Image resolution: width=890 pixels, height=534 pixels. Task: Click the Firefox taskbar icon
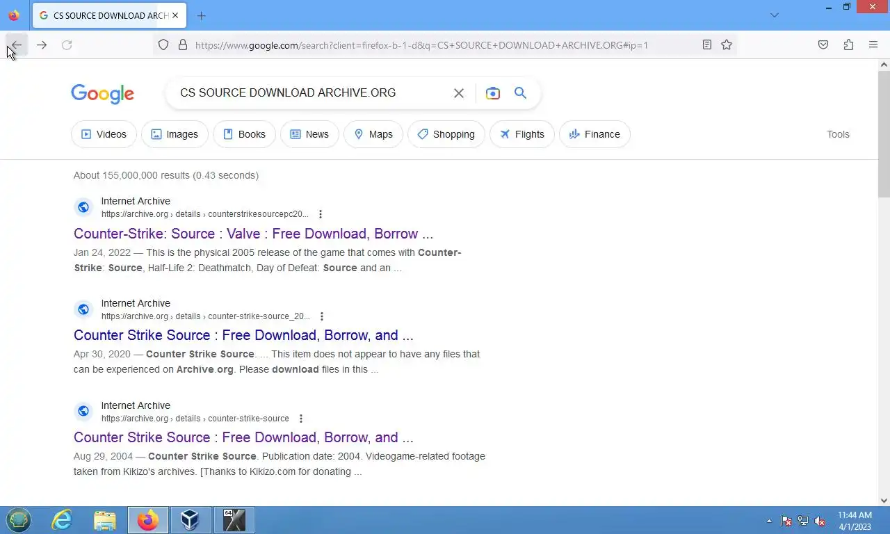[x=148, y=520]
